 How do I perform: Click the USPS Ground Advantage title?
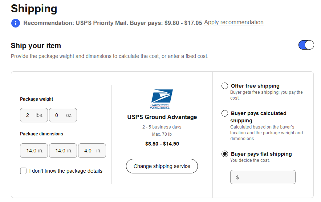click(x=162, y=117)
